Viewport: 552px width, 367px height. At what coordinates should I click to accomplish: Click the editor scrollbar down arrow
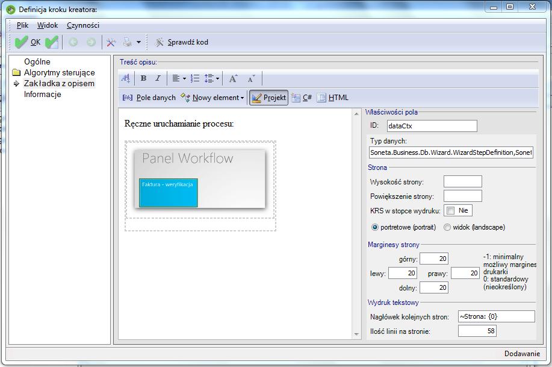click(356, 334)
